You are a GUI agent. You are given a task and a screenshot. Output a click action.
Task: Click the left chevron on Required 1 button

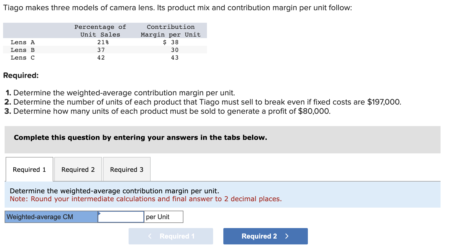click(150, 236)
